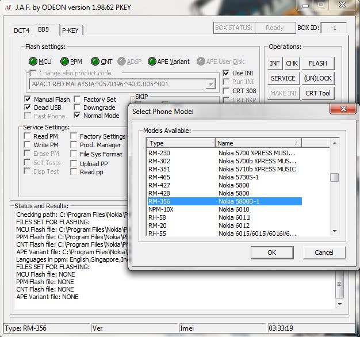
Task: Select RH-55 Nokia 6015 row
Action: coord(224,233)
